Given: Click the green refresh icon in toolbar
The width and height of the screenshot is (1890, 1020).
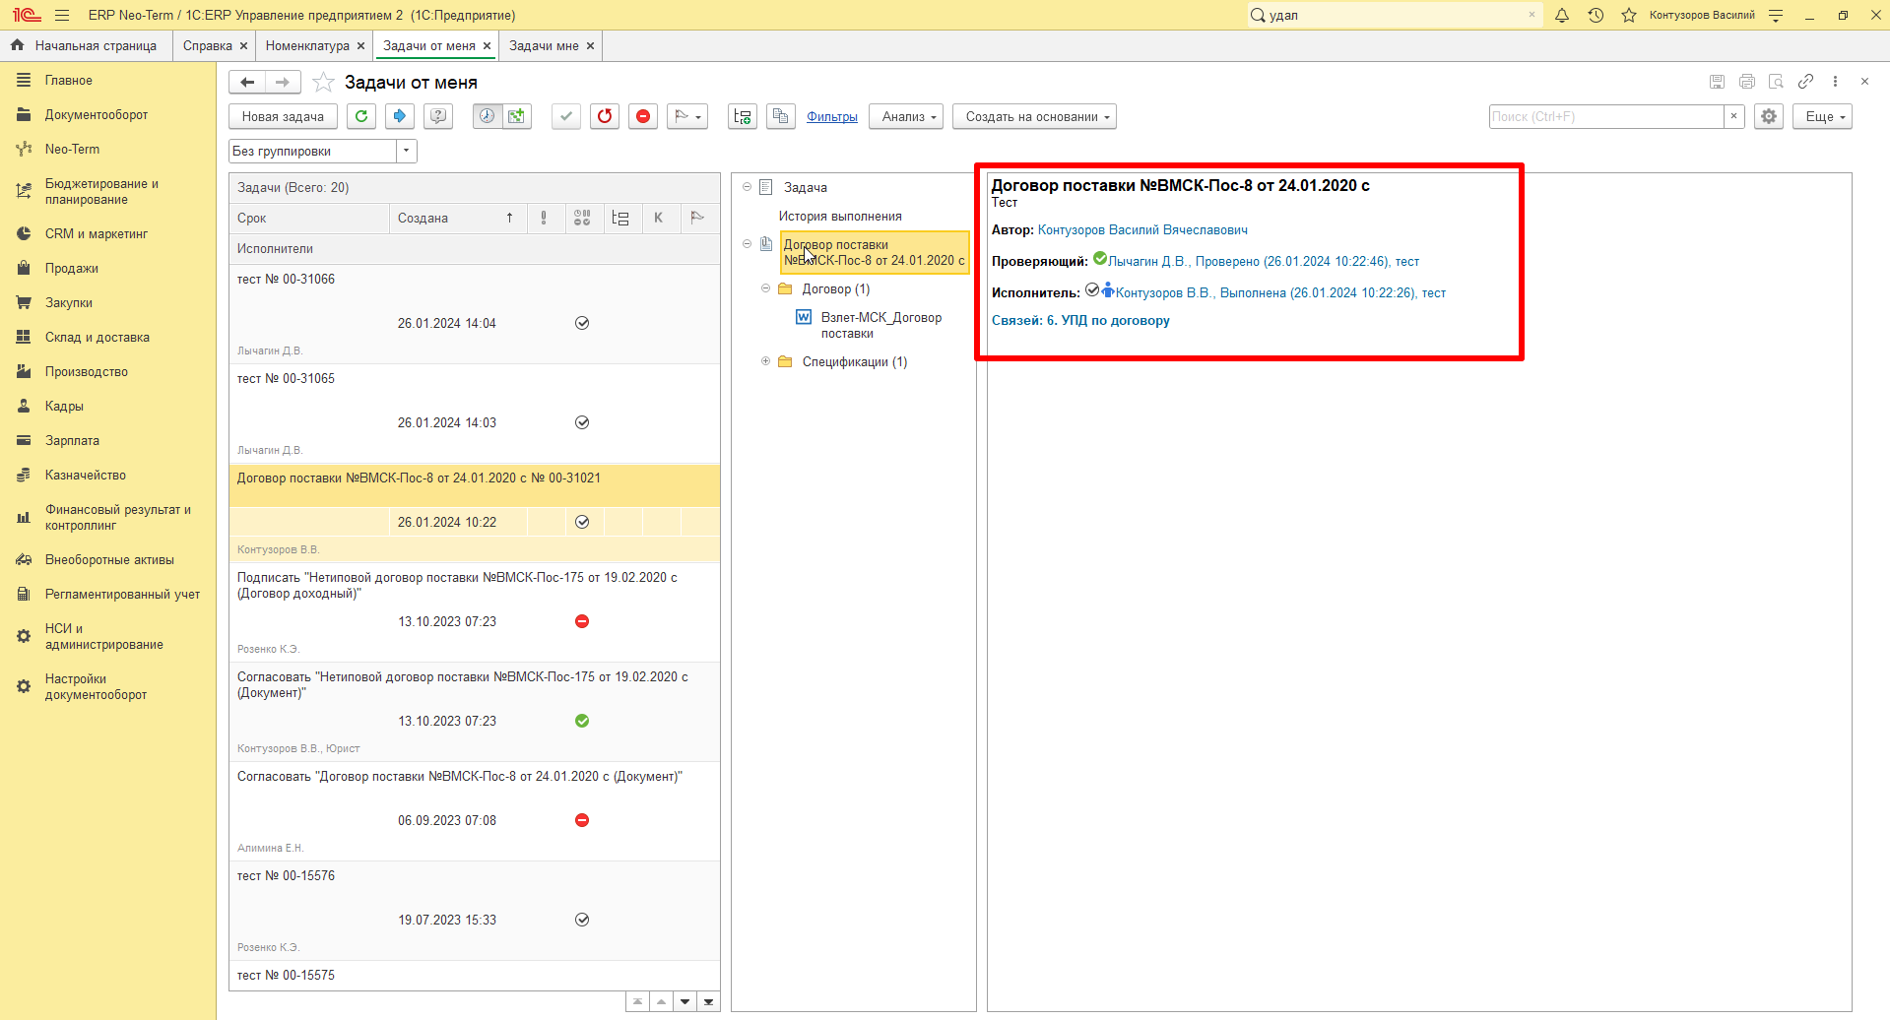Looking at the screenshot, I should pos(361,116).
